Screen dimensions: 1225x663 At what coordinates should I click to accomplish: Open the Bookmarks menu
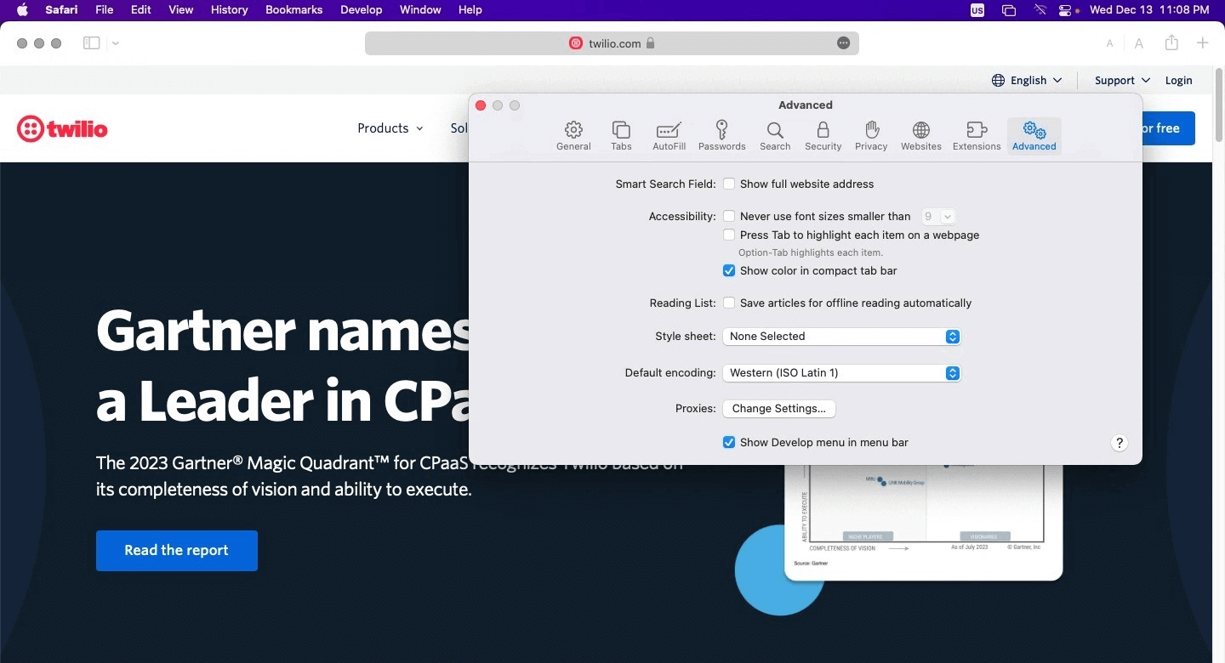(293, 10)
